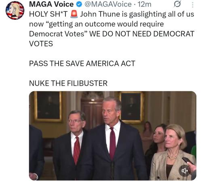Click the blue verified badge

(79, 4)
